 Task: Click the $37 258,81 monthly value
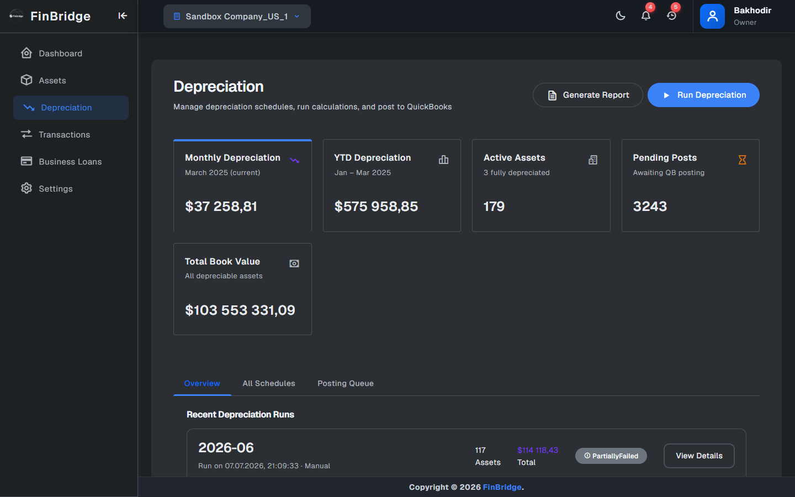pos(221,207)
